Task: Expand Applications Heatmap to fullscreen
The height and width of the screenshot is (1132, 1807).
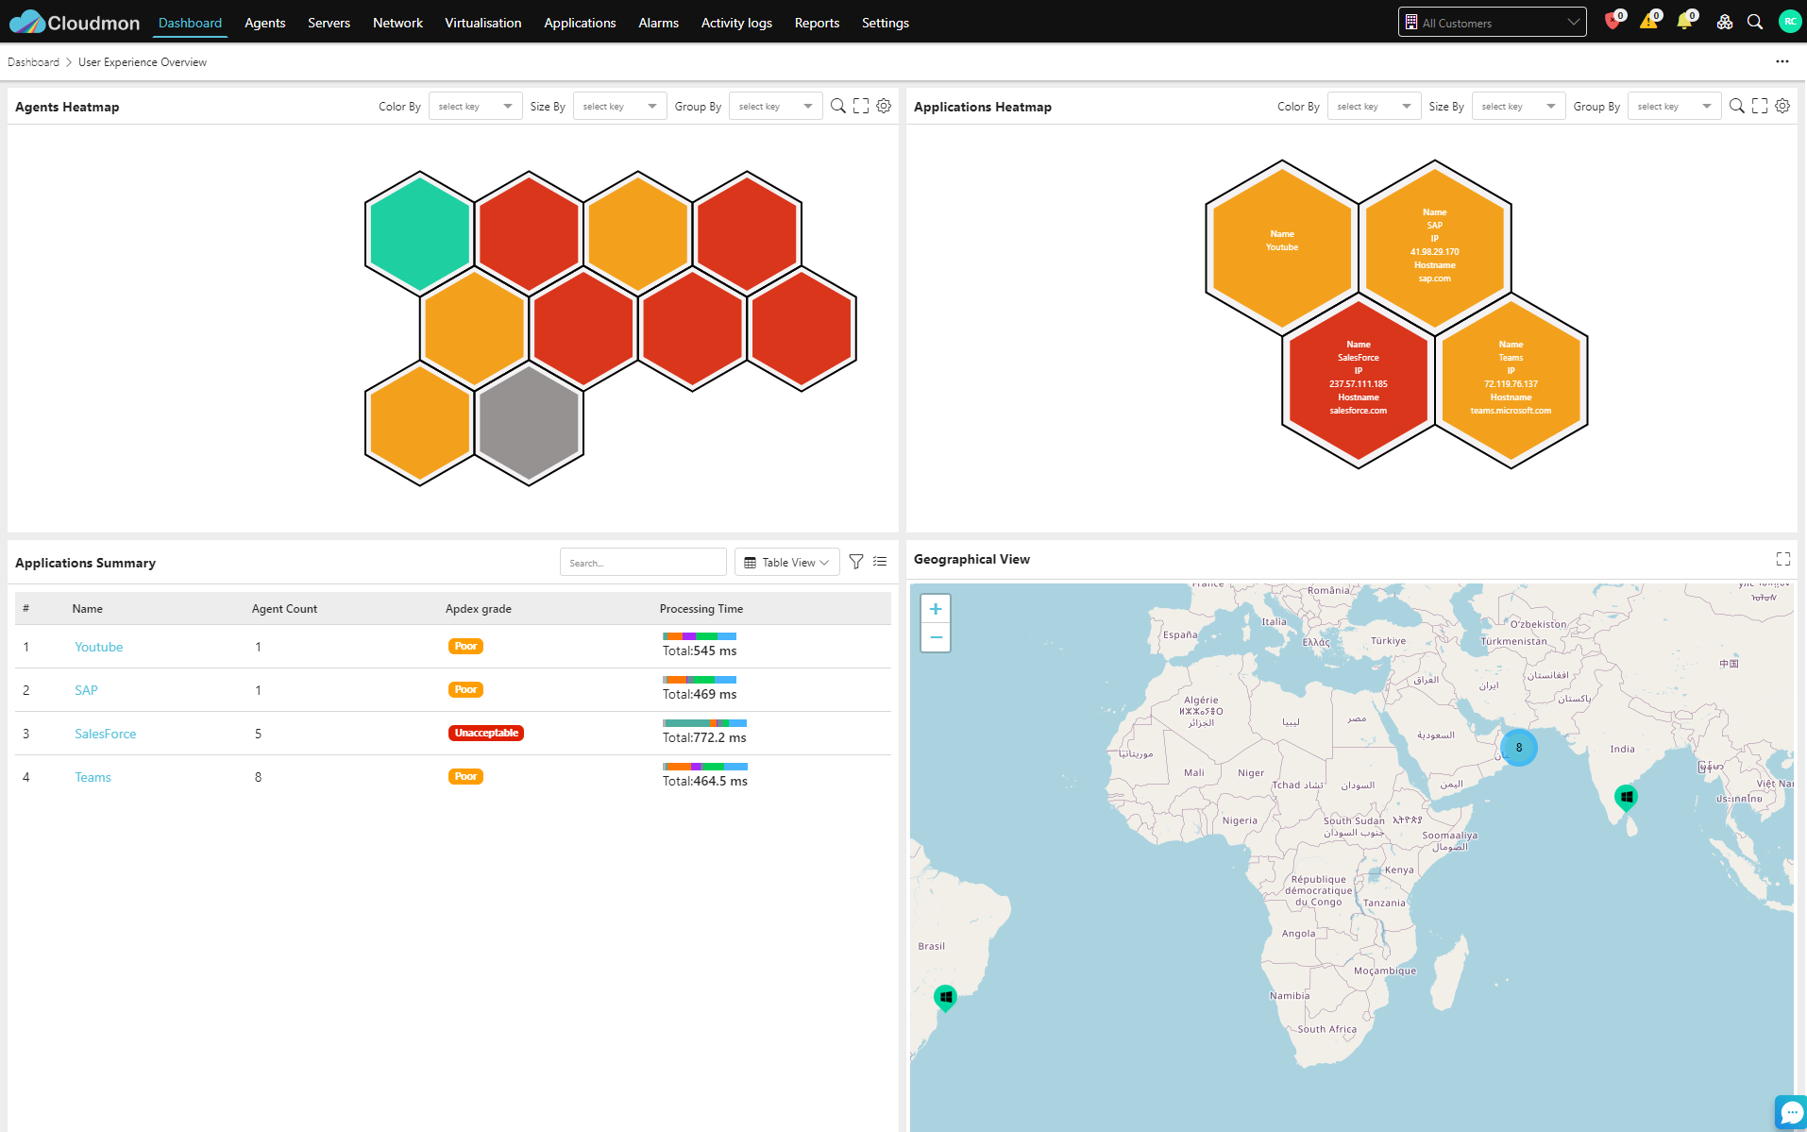Action: (1760, 106)
